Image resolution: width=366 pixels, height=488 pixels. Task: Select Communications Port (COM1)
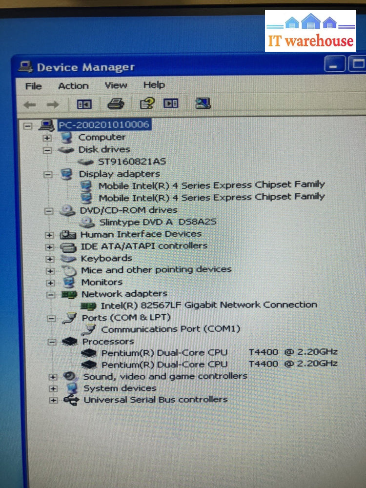pos(171,329)
